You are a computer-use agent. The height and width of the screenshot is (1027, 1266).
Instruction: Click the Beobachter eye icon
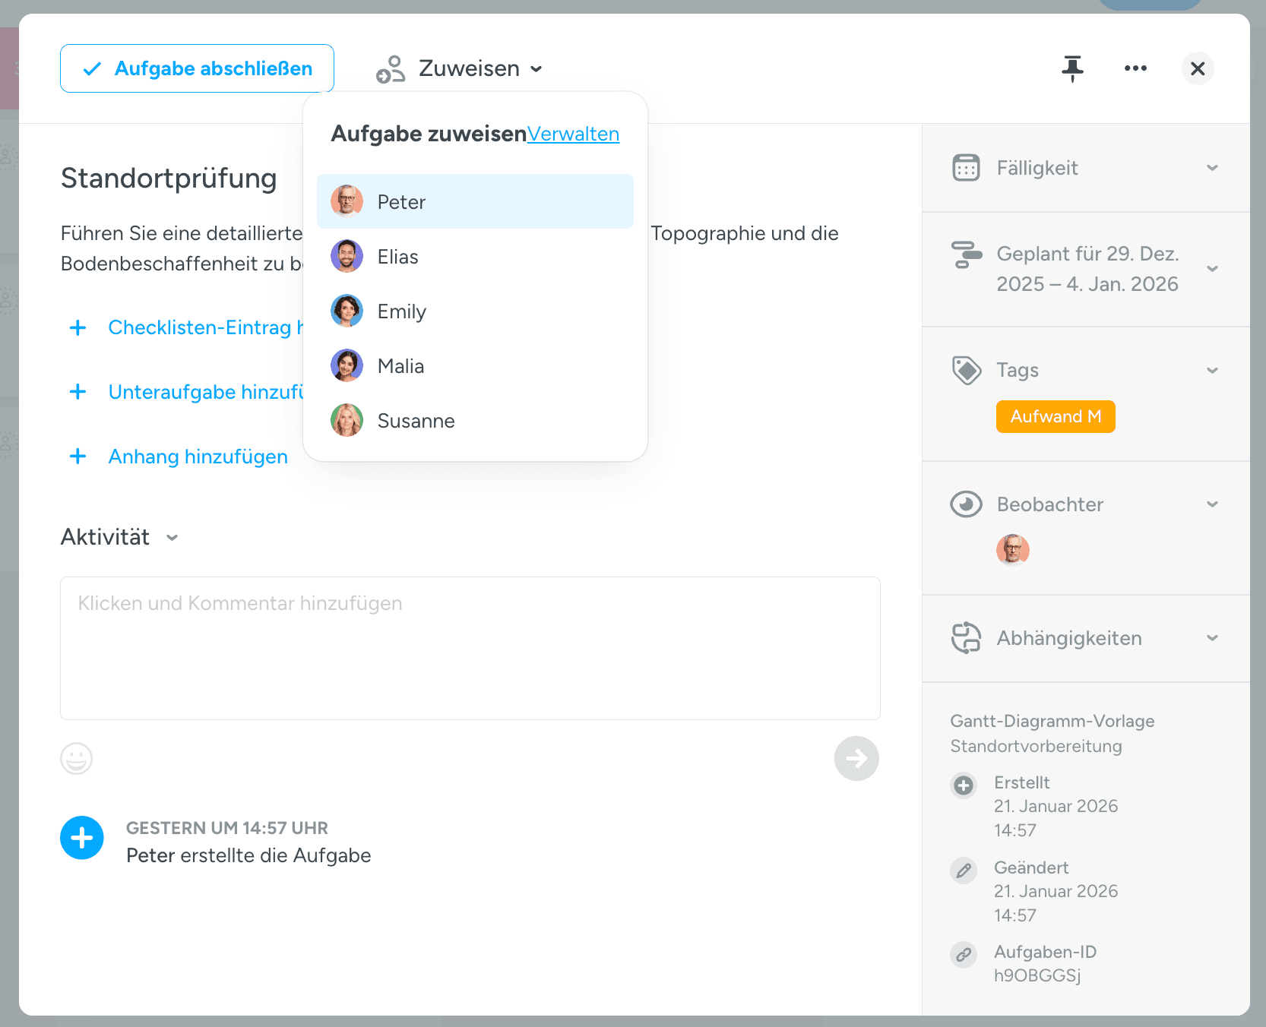966,504
